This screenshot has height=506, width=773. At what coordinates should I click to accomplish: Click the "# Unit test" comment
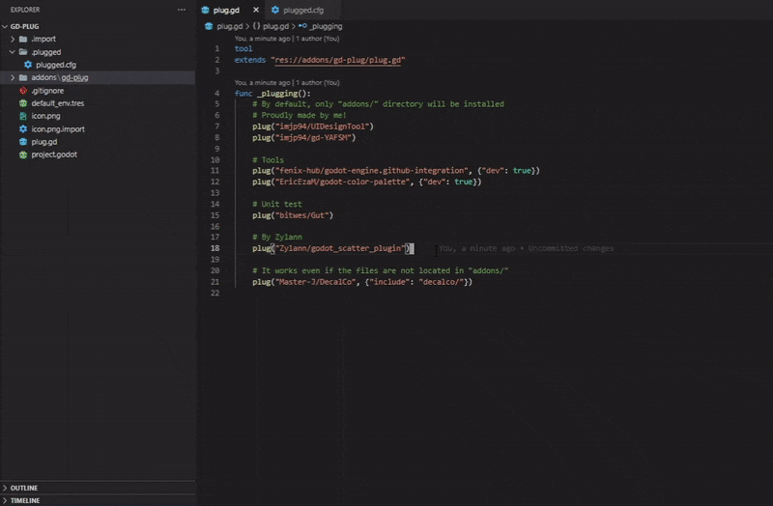pos(277,204)
